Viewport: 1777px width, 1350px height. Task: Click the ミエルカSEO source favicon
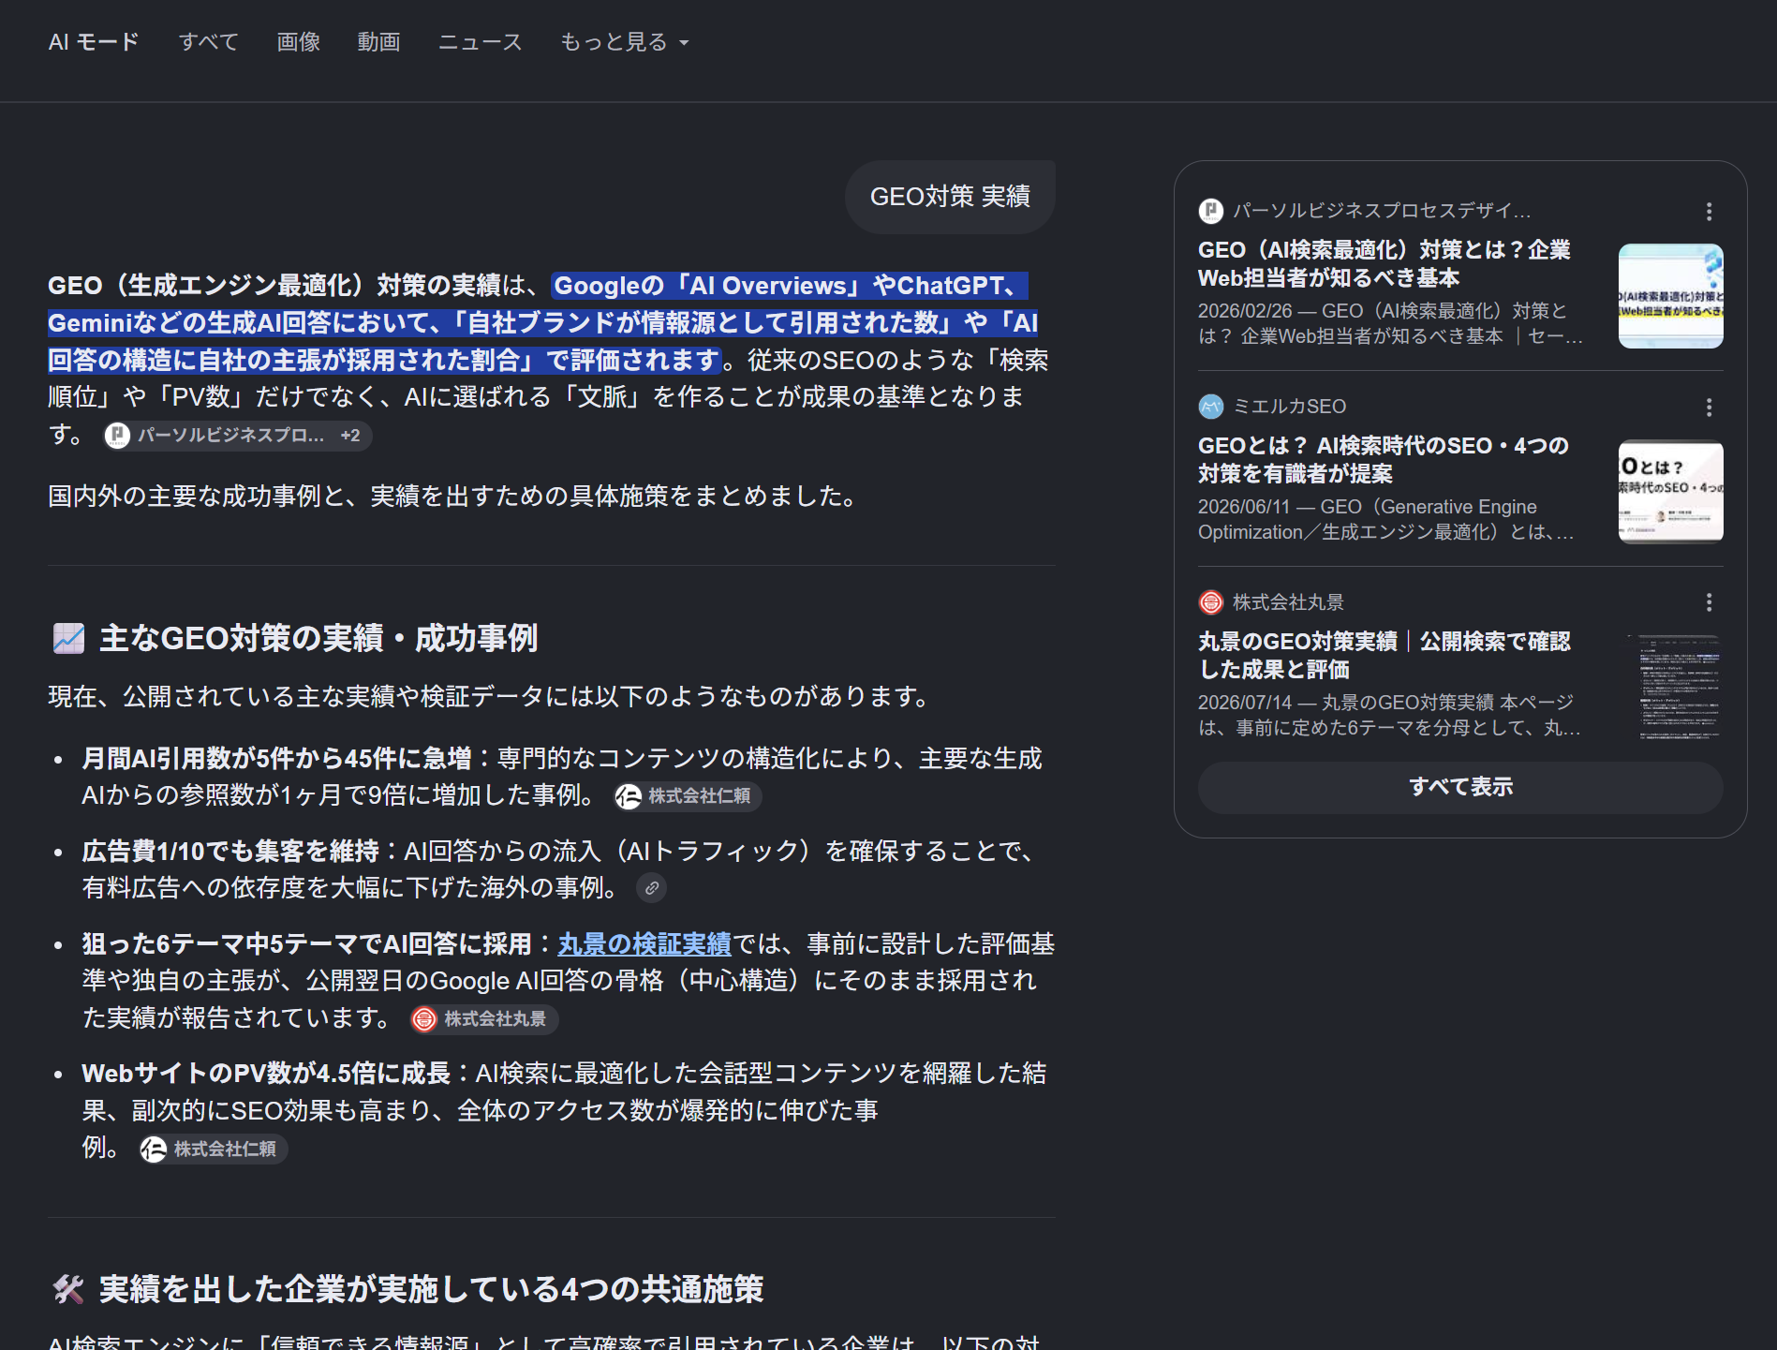click(1211, 407)
